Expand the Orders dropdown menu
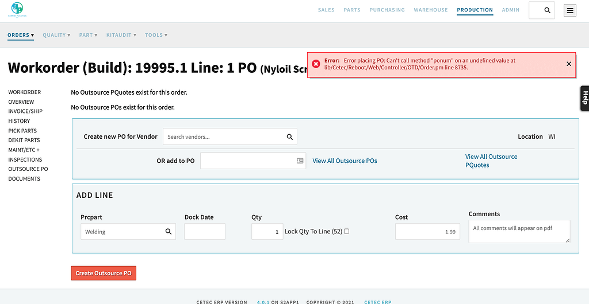 [21, 35]
